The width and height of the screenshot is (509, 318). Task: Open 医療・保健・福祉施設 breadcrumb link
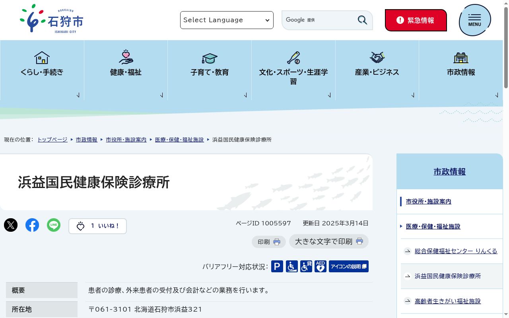[179, 140]
